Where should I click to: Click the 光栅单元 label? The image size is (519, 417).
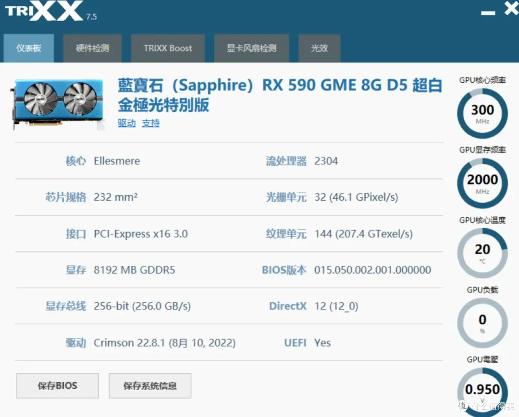tap(286, 197)
